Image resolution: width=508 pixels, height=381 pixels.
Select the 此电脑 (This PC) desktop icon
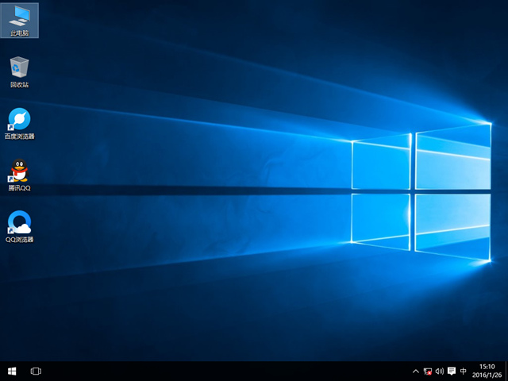(x=20, y=17)
